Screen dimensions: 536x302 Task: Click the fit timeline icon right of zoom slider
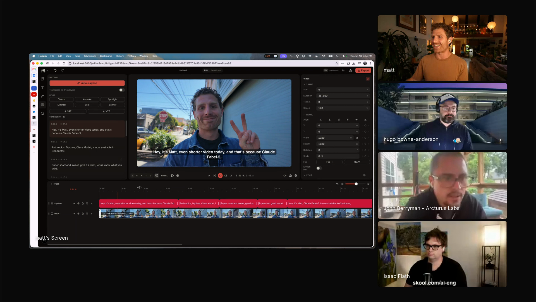click(x=368, y=184)
